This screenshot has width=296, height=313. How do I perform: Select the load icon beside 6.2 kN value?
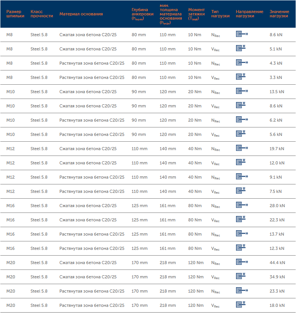[241, 120]
